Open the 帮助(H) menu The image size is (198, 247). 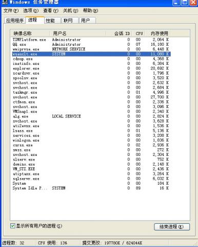tap(90, 11)
